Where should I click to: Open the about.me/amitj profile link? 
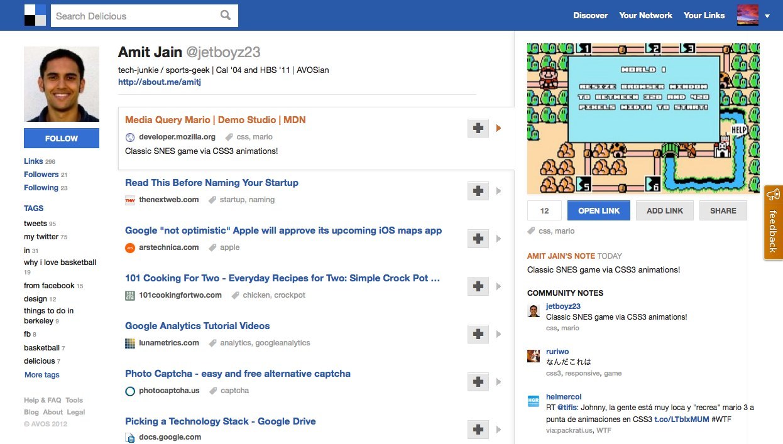point(160,82)
